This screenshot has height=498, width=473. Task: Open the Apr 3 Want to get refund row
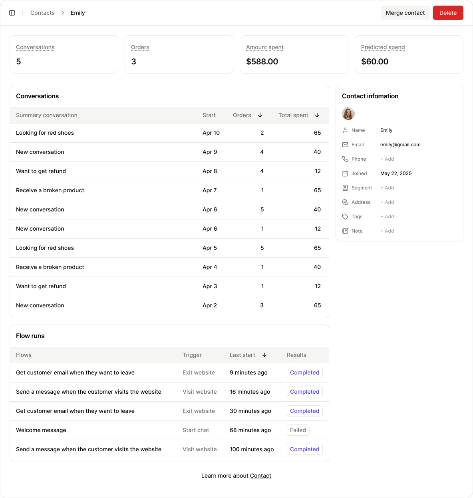click(169, 286)
